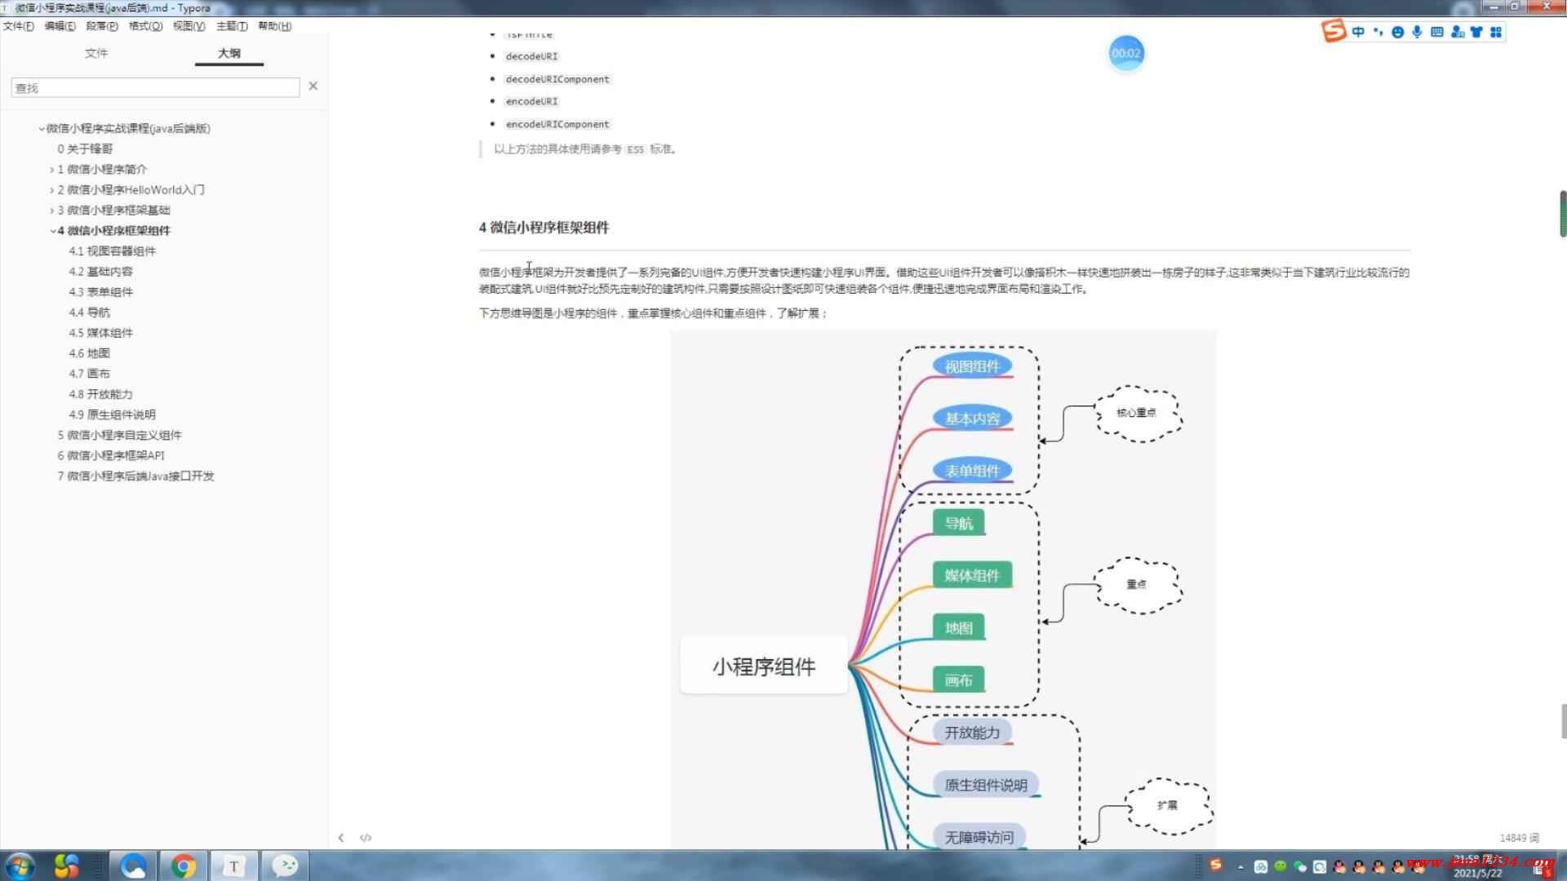Click the 14849 词 word count
1567x881 pixels.
pos(1519,838)
